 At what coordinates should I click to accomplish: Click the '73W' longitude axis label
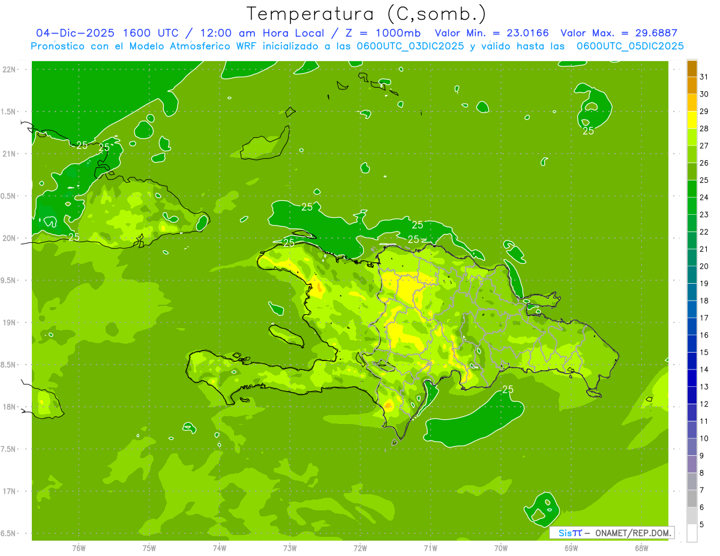pos(290,548)
